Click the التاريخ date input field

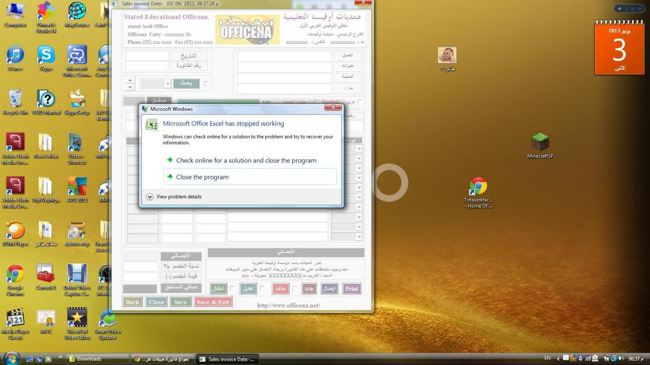pos(147,56)
